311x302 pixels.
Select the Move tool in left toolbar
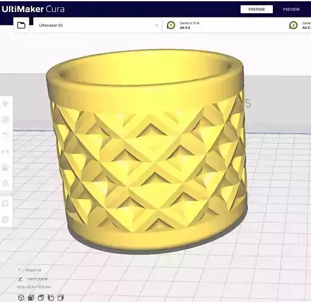[5, 103]
